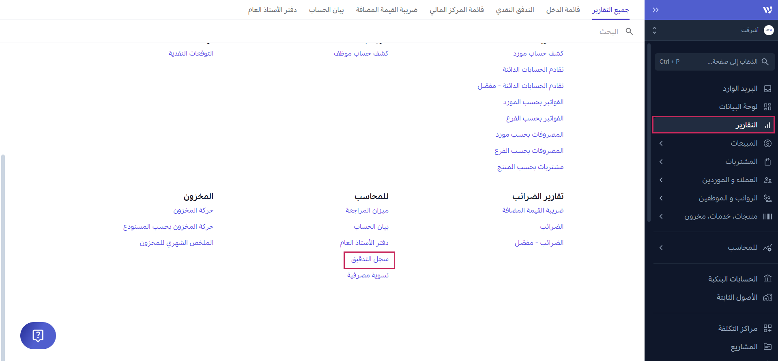The height and width of the screenshot is (361, 778).
Task: Collapse the sidebar with double-arrow icon
Action: [x=655, y=10]
